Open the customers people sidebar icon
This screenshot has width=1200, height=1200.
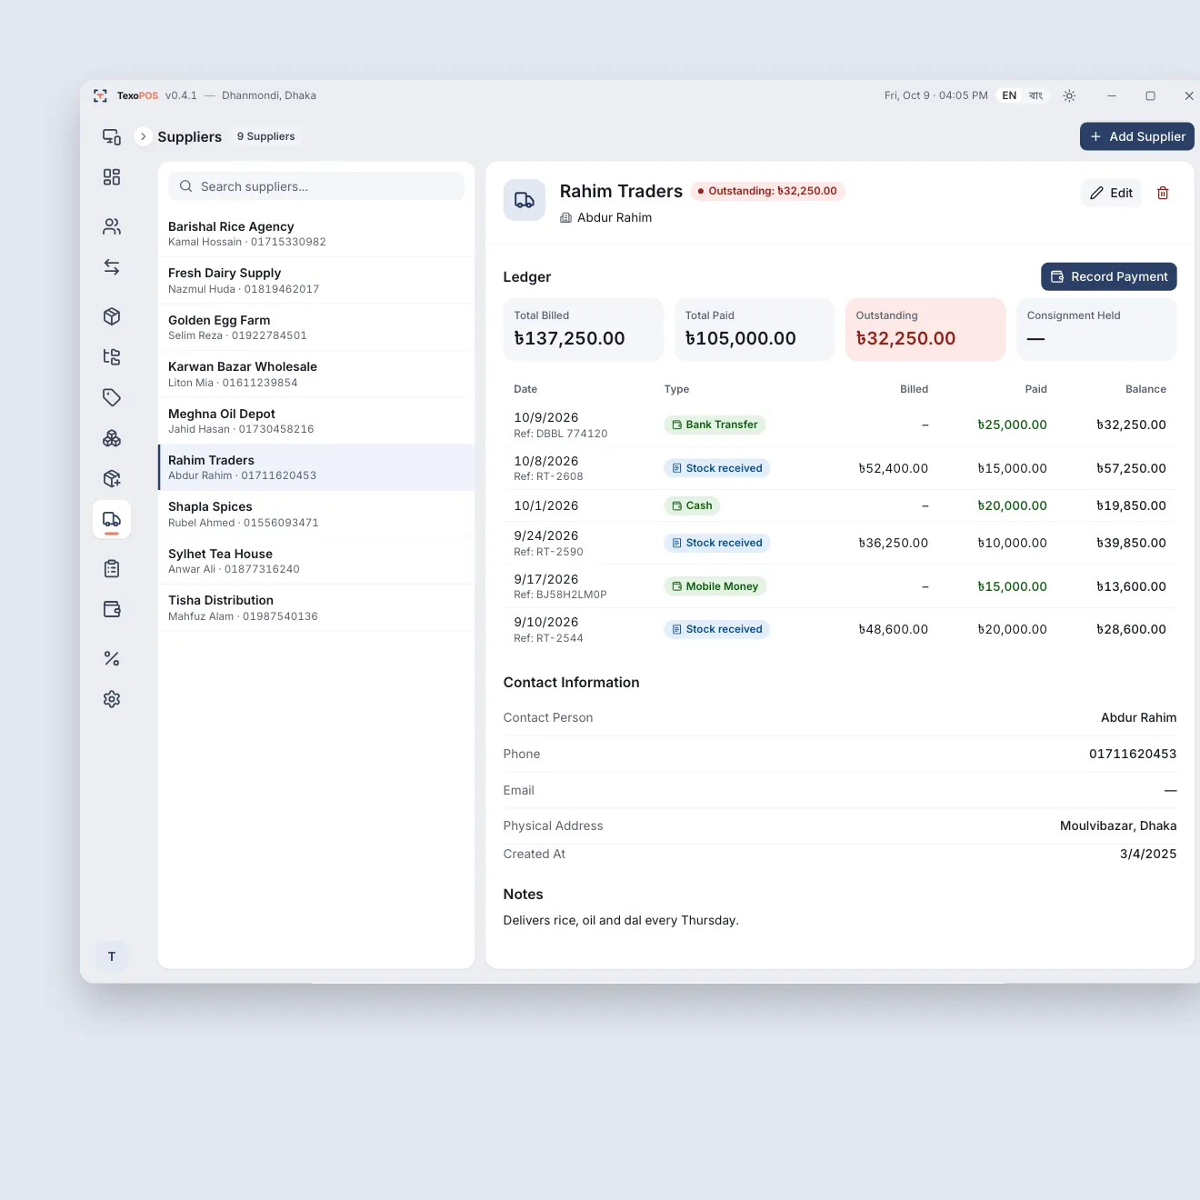point(112,226)
